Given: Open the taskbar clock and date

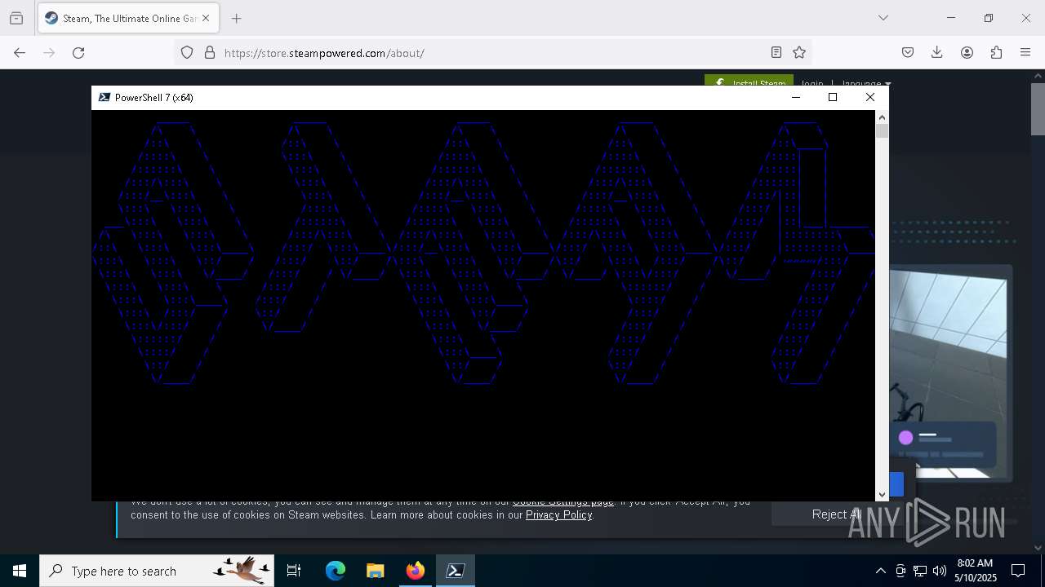Looking at the screenshot, I should point(975,571).
